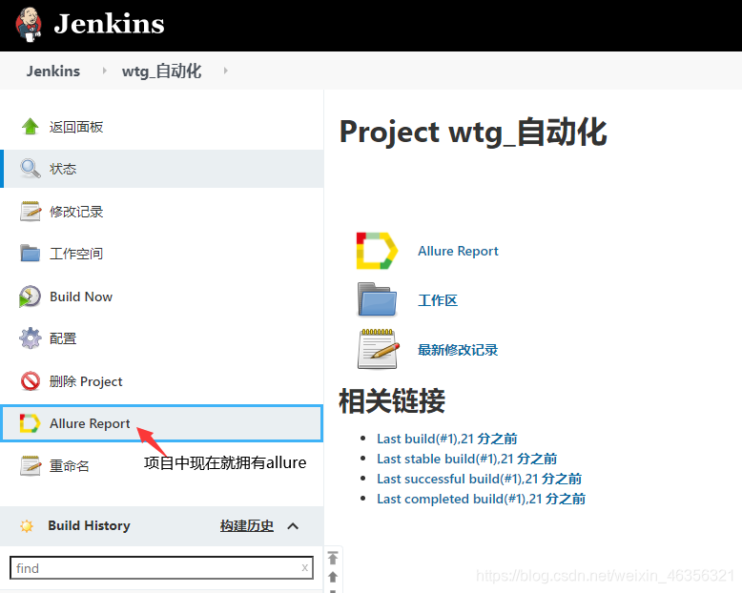
Task: Click the sun icon beside Build History
Action: point(27,526)
